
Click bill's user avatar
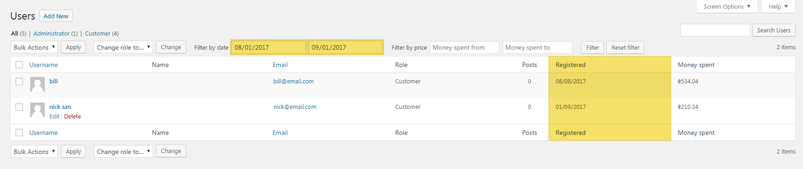[37, 84]
